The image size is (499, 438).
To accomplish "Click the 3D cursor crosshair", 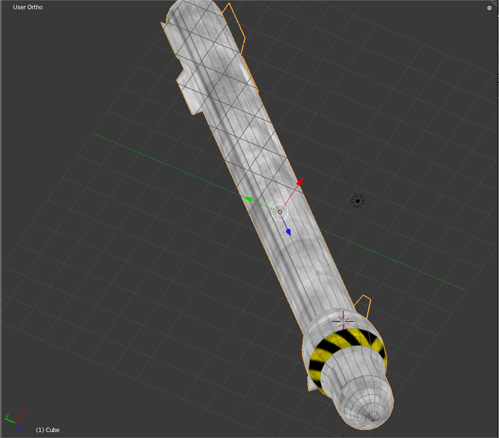I will [x=343, y=321].
